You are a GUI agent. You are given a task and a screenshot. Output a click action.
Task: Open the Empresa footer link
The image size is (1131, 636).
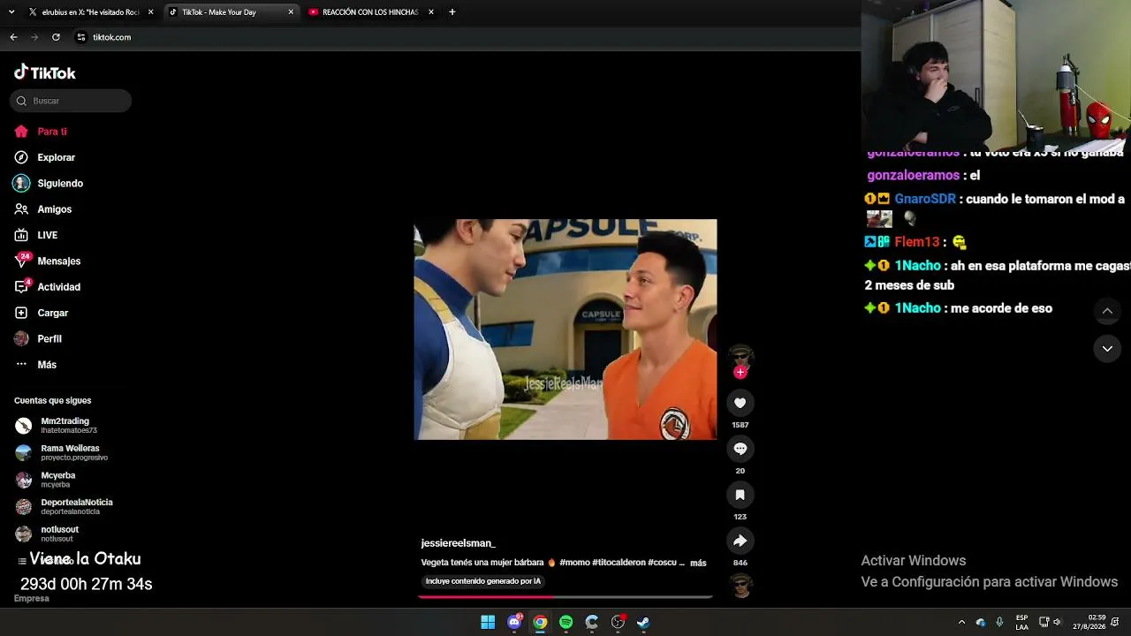point(32,599)
